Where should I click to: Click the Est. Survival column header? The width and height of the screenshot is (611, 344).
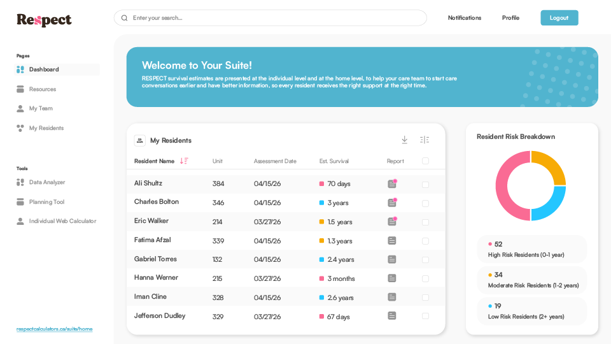point(334,161)
